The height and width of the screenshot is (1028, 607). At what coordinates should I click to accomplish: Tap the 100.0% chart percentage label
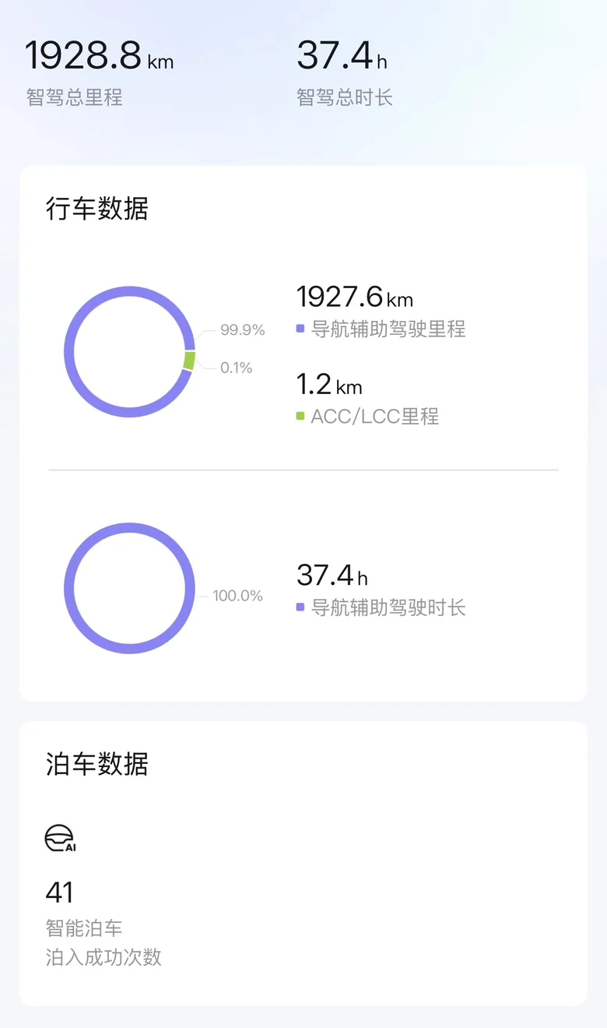coord(237,596)
